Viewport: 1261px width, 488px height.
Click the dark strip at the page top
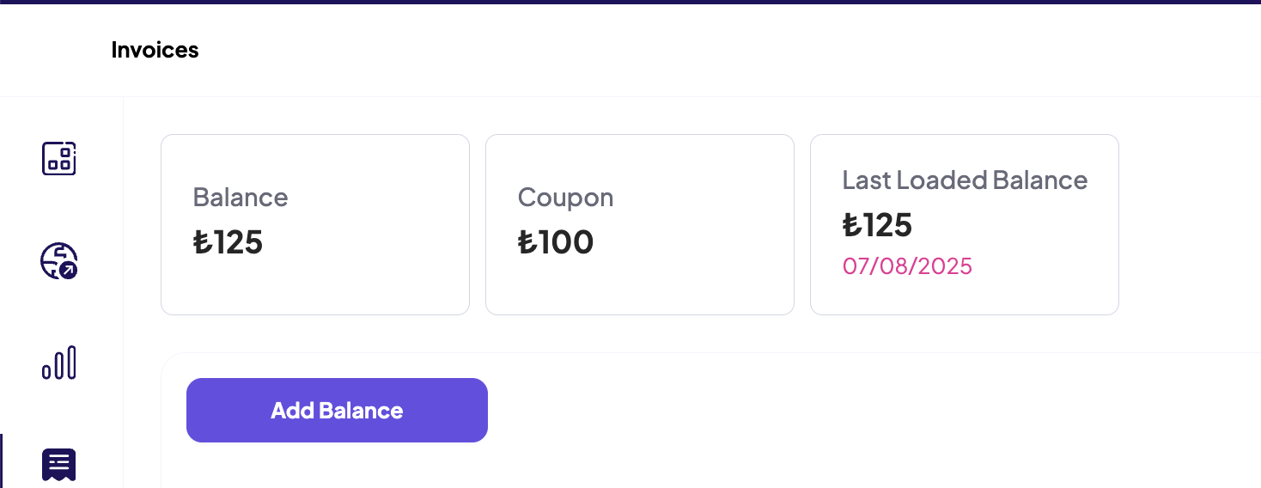(x=630, y=2)
